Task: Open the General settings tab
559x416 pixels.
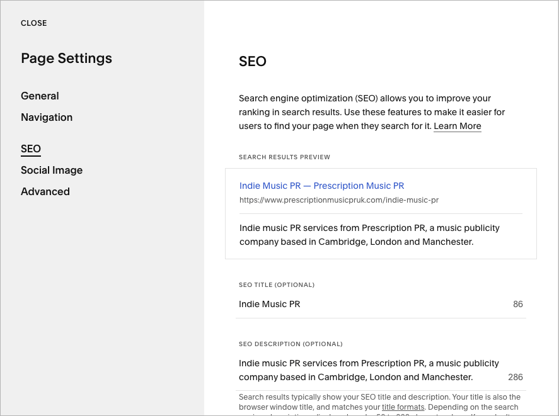Action: [40, 96]
